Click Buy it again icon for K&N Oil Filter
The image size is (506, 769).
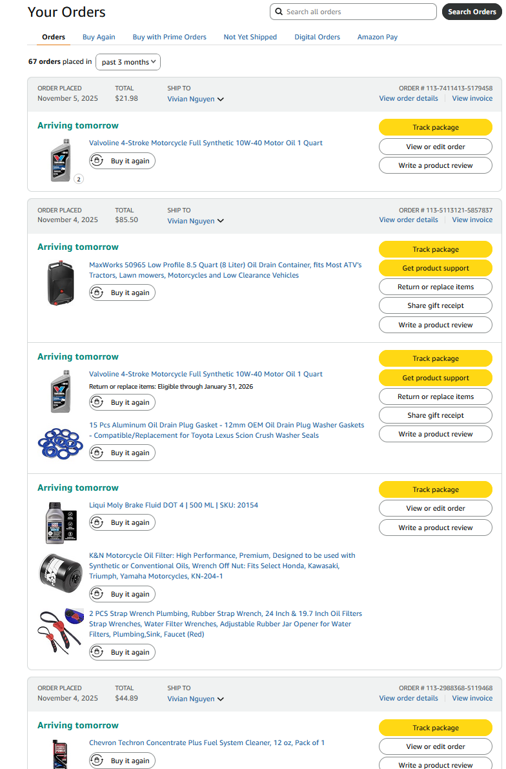[x=97, y=594]
